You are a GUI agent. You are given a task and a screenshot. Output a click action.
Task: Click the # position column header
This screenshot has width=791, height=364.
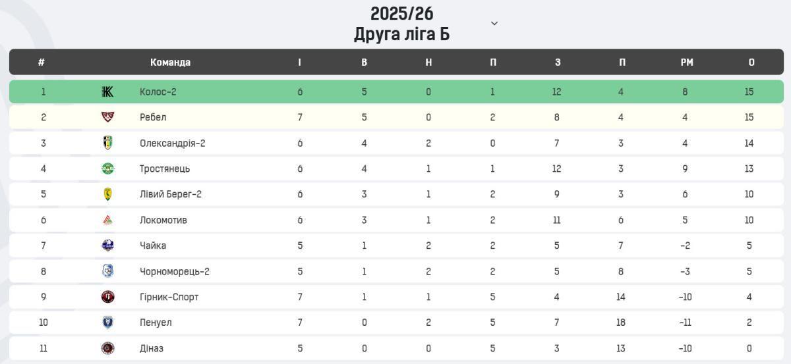coord(42,63)
